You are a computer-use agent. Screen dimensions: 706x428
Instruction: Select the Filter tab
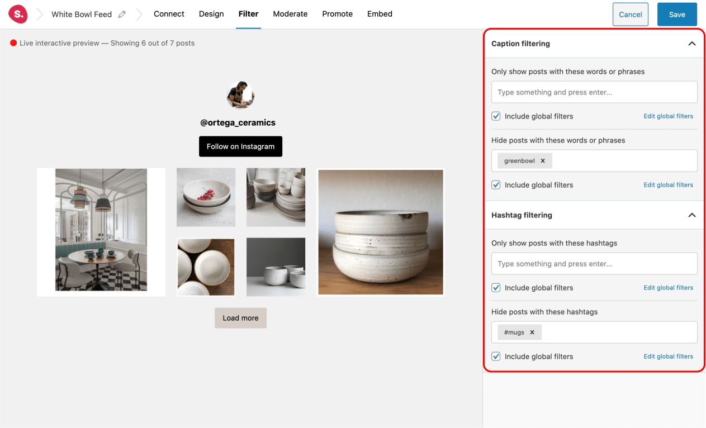point(248,14)
